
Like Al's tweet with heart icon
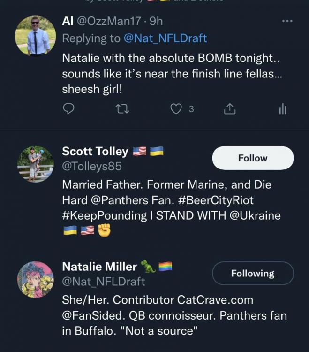(x=176, y=109)
